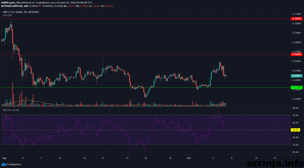The image size is (304, 168).
Task: Click the TradingView cloud logo icon
Action: [4, 164]
